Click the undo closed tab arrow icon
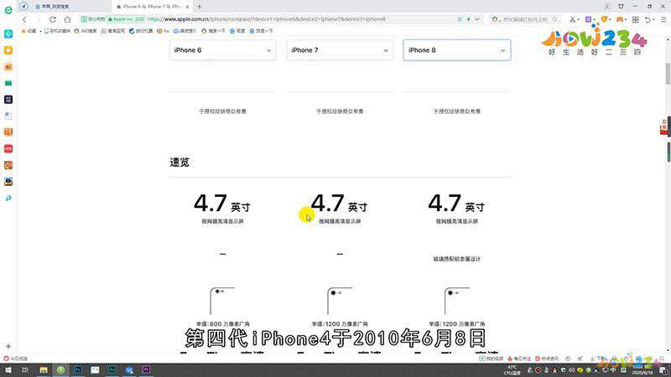This screenshot has height=377, width=671. pyautogui.click(x=648, y=19)
